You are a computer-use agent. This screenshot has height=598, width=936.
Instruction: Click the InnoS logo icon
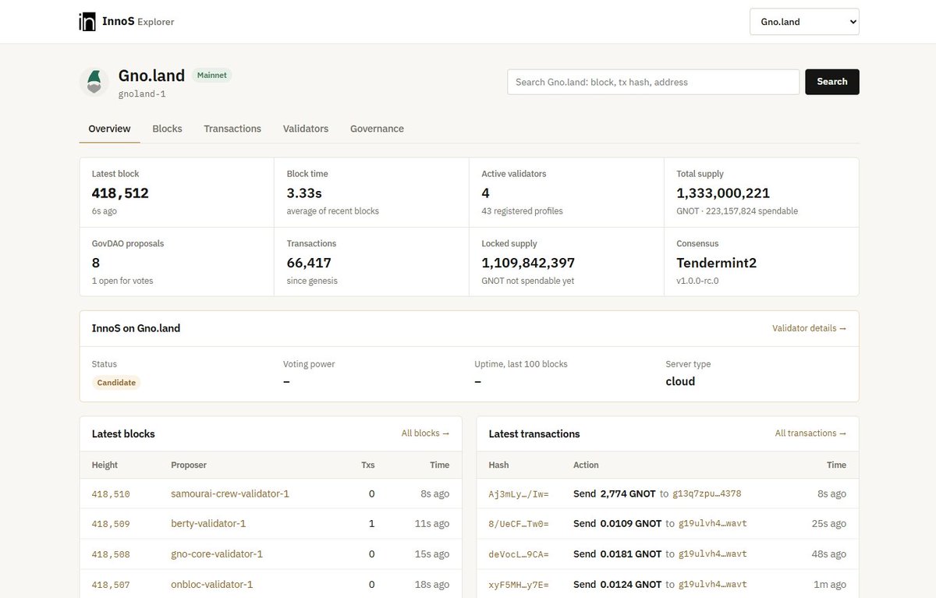(87, 22)
